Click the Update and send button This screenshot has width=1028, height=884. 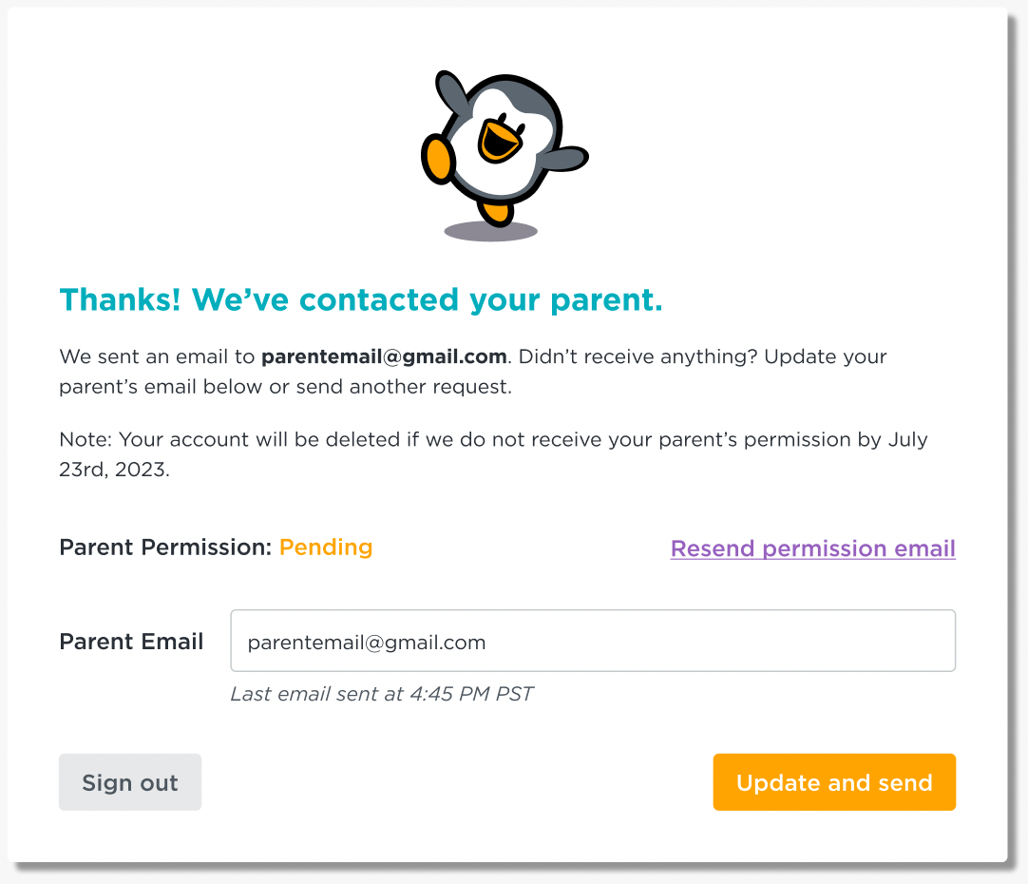click(834, 781)
